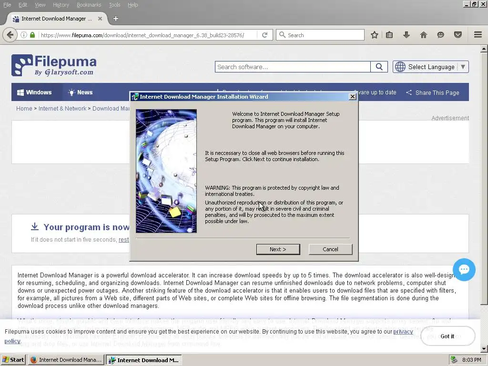Click the Internet & Network breadcrumb link

(x=62, y=108)
